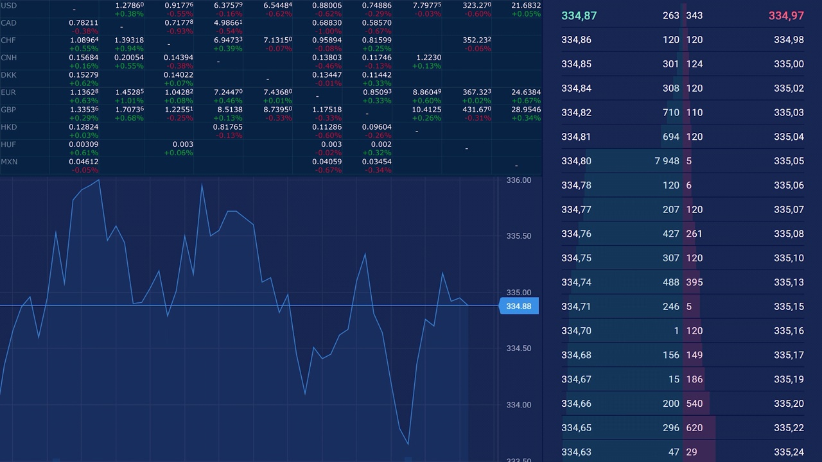Click the 323.27 rate in USD row

[x=477, y=5]
